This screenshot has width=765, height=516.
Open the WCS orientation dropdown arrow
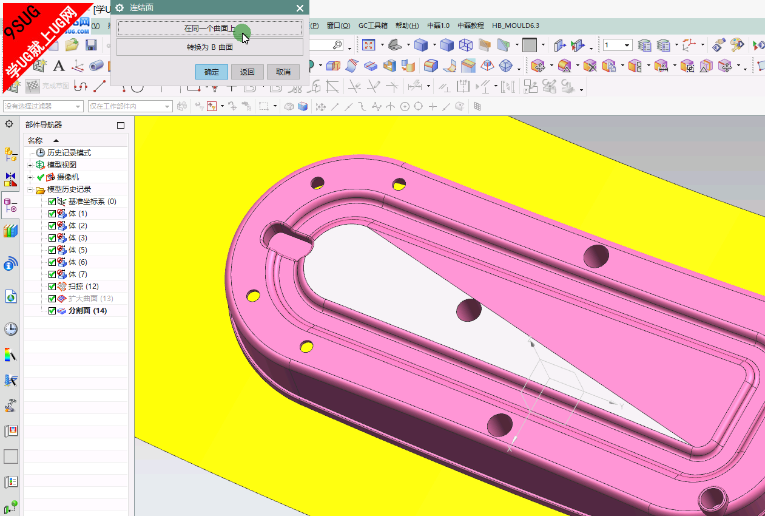coord(703,45)
